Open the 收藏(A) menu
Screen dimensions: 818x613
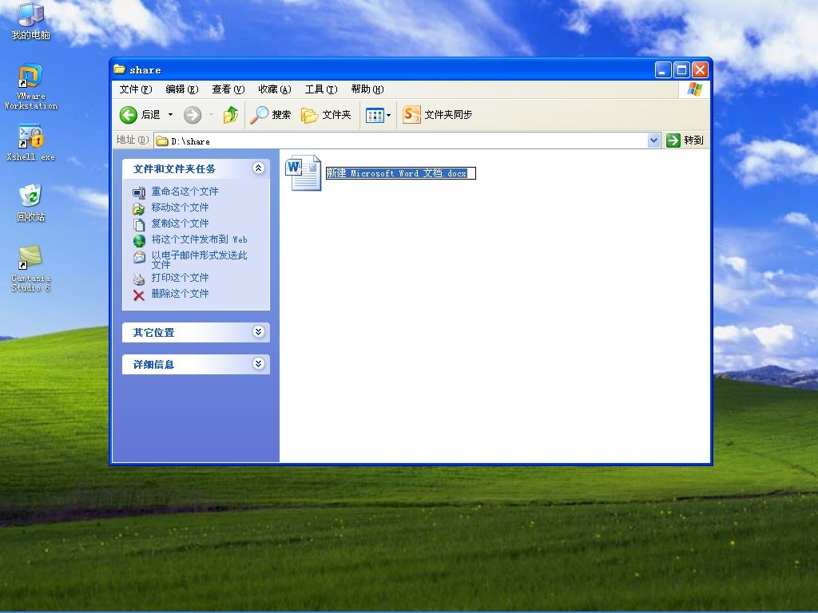(x=275, y=89)
